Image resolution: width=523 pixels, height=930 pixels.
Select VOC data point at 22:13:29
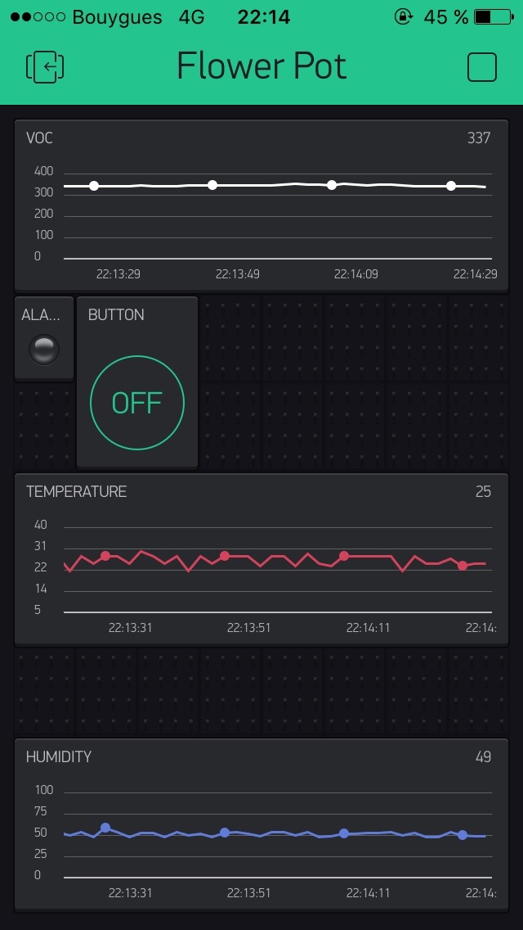click(x=94, y=186)
